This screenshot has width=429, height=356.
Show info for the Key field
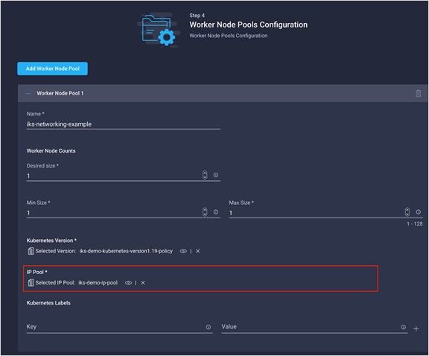tap(209, 327)
